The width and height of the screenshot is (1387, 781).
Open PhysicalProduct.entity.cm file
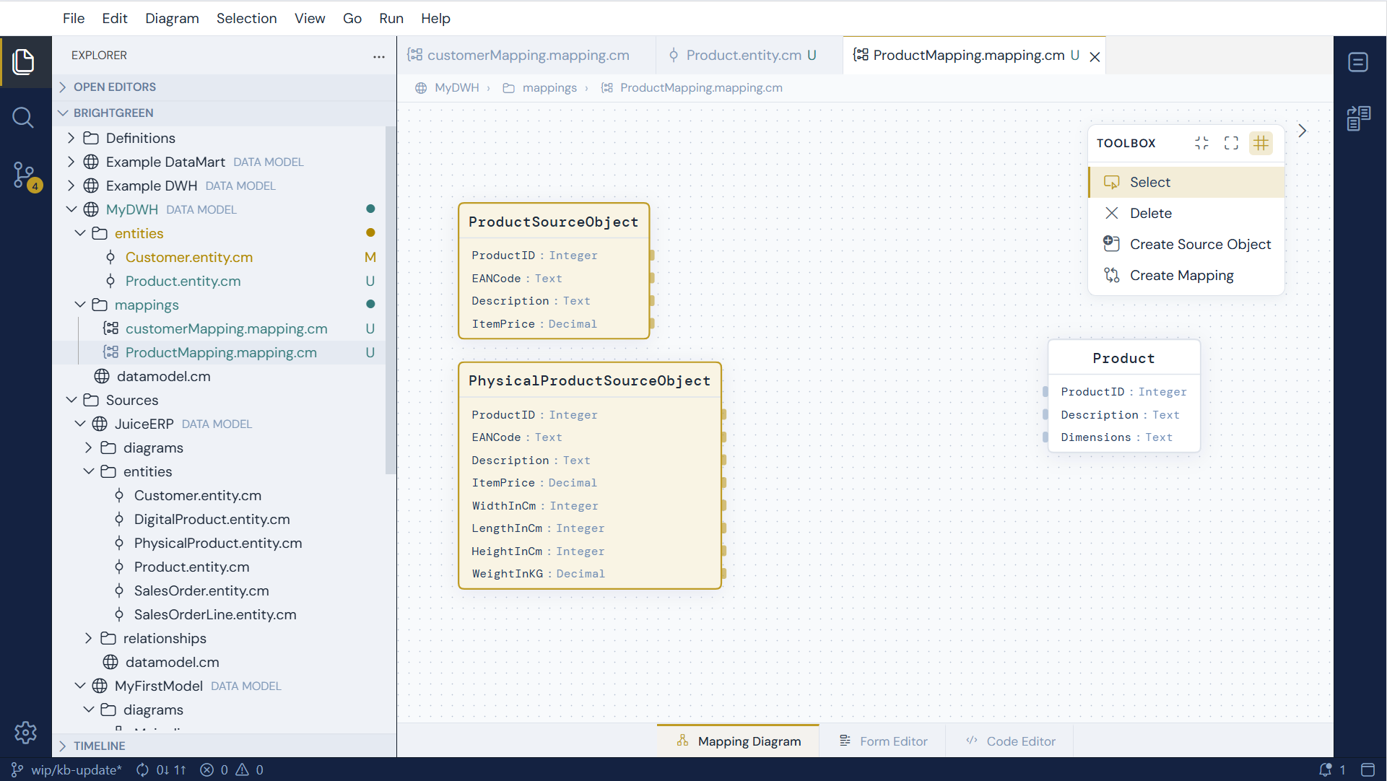point(218,543)
